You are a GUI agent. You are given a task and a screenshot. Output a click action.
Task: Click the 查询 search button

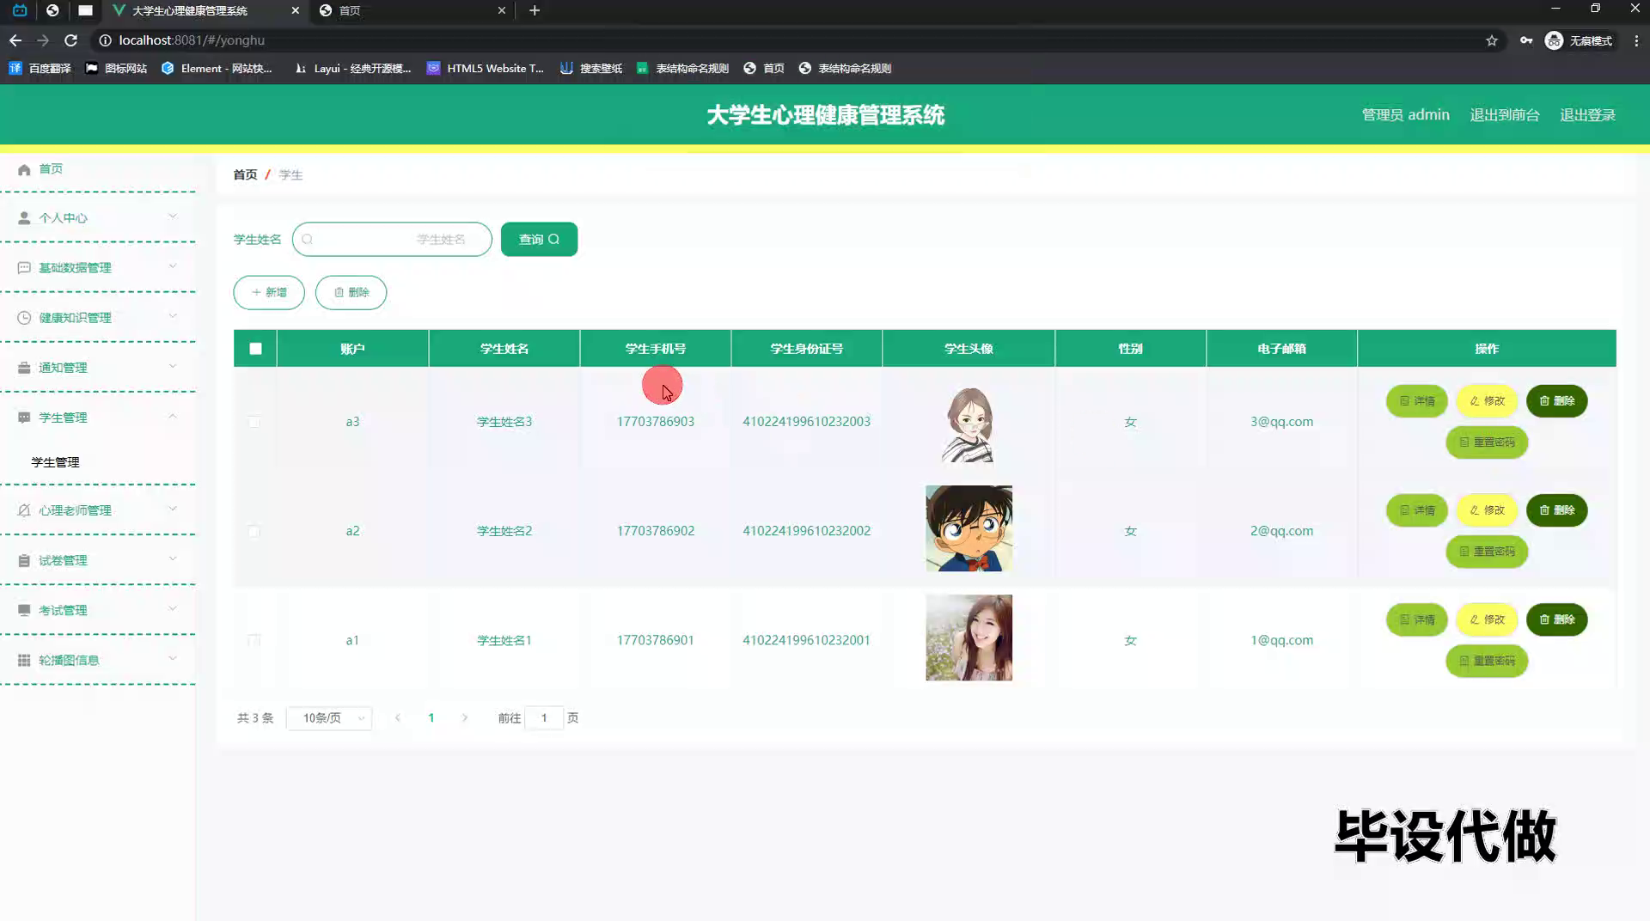pyautogui.click(x=539, y=240)
